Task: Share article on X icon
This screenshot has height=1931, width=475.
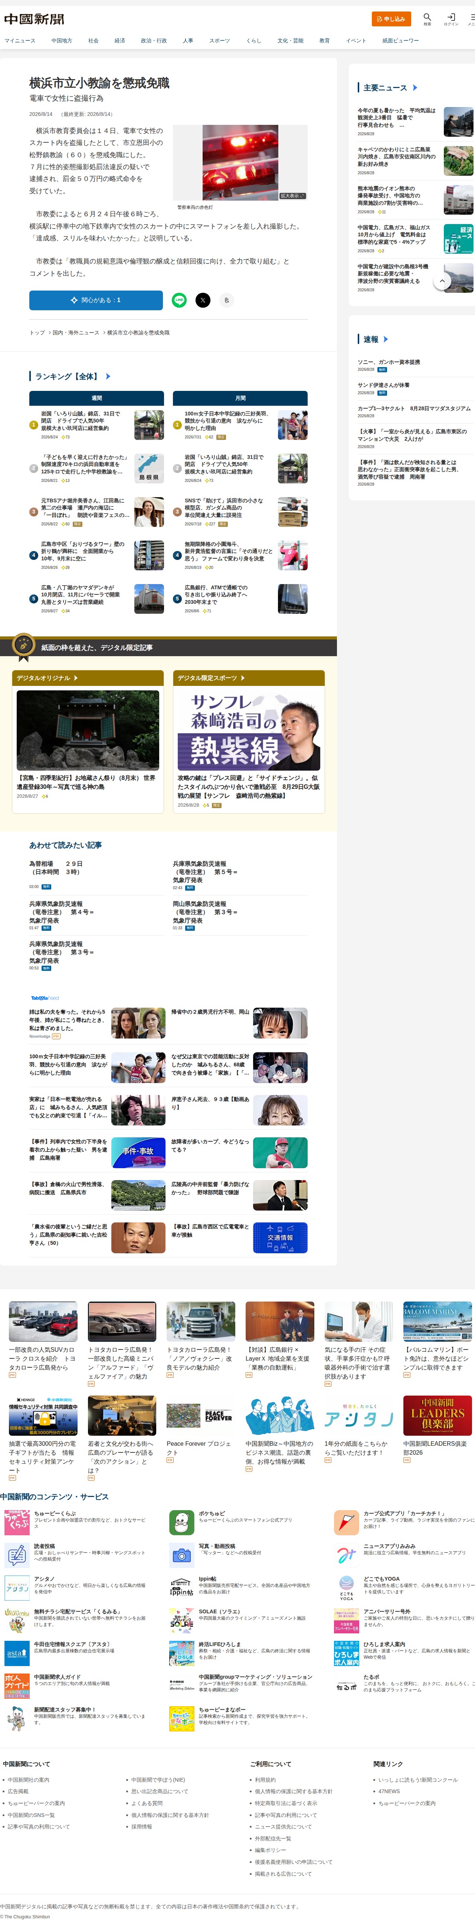Action: click(x=202, y=300)
